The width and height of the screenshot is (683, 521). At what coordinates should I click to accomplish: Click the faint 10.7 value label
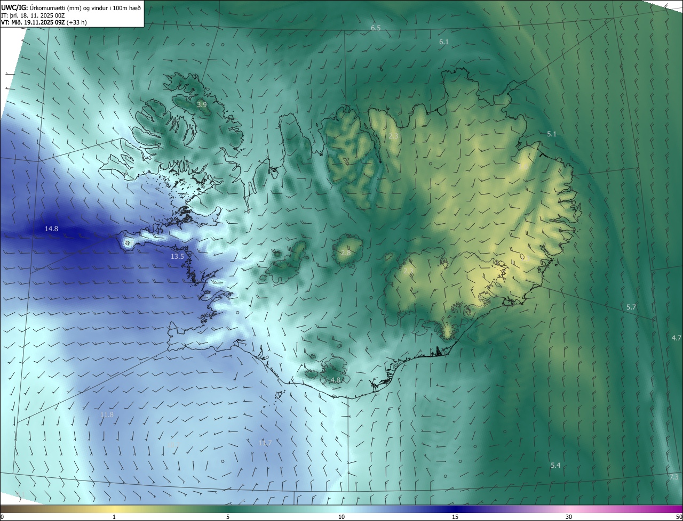[x=174, y=444]
